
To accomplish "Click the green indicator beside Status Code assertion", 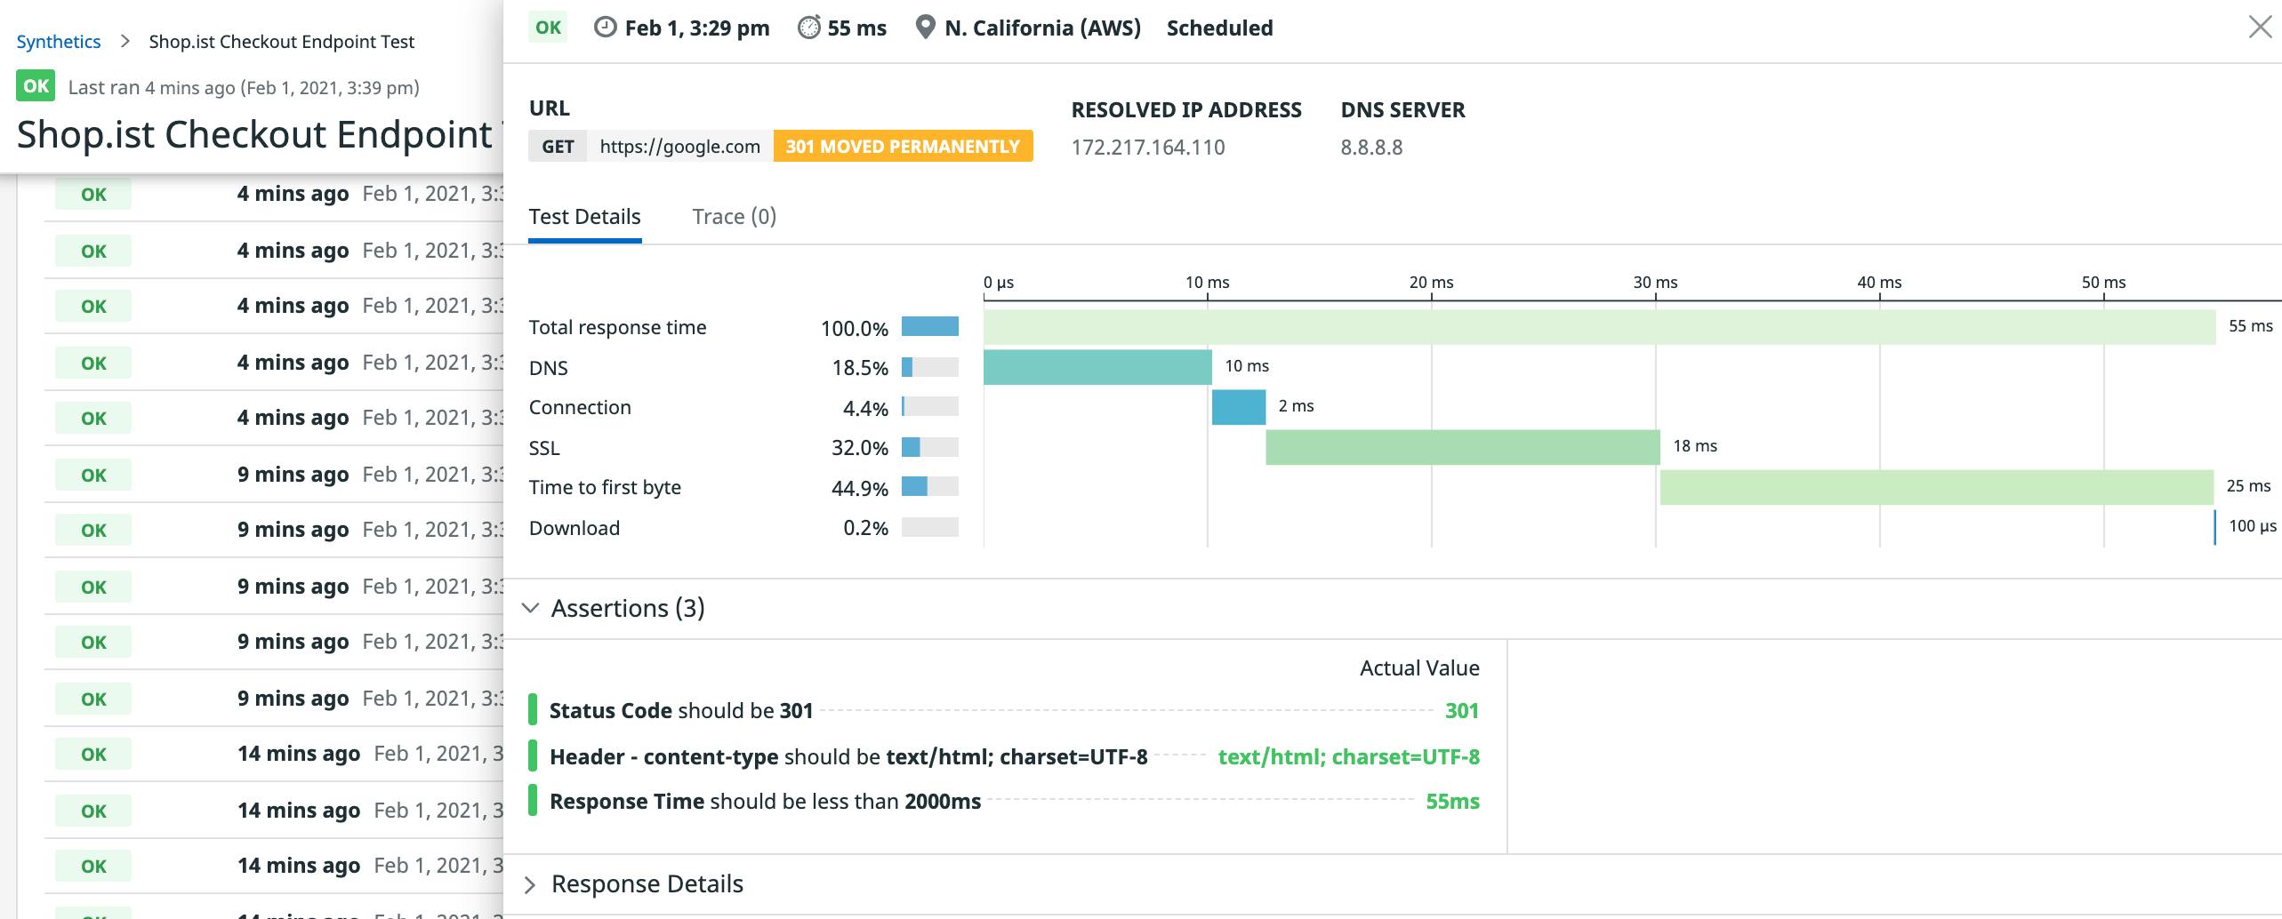I will [x=534, y=710].
